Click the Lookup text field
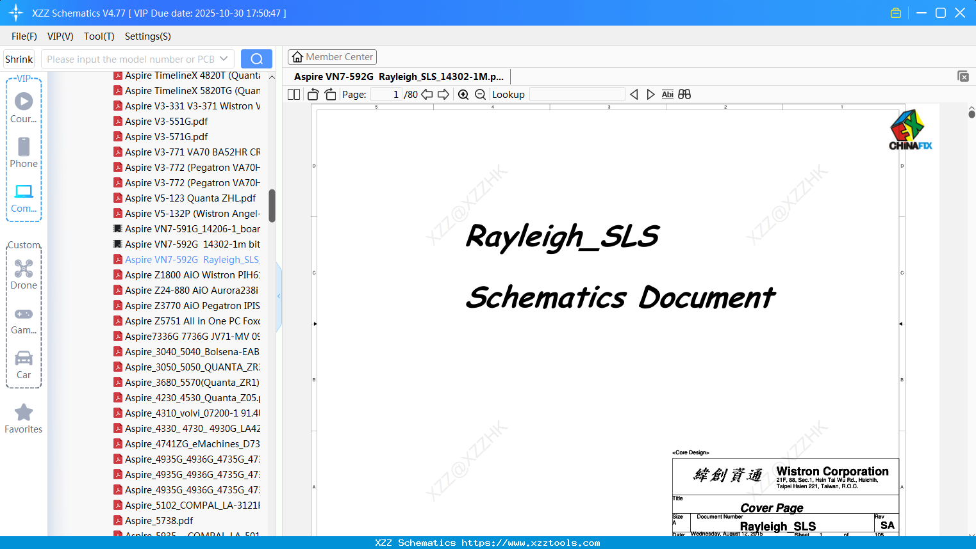Screen dimensions: 976x549 tap(577, 95)
